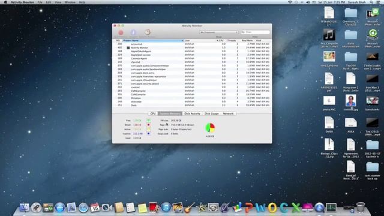
Task: Open Launchpad rocket icon in Dock
Action: [x=36, y=208]
